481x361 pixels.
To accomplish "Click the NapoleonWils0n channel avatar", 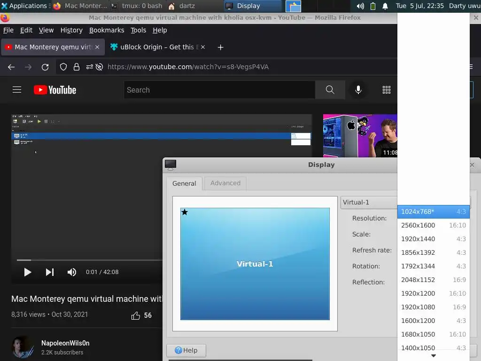I will [x=23, y=347].
